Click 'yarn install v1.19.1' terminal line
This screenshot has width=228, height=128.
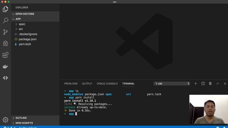point(80,101)
